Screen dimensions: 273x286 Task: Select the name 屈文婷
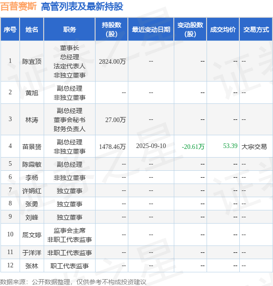click(32, 235)
